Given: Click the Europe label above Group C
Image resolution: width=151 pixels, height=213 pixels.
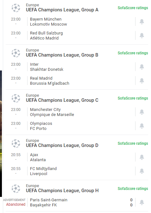Looking at the screenshot, I should [33, 95].
